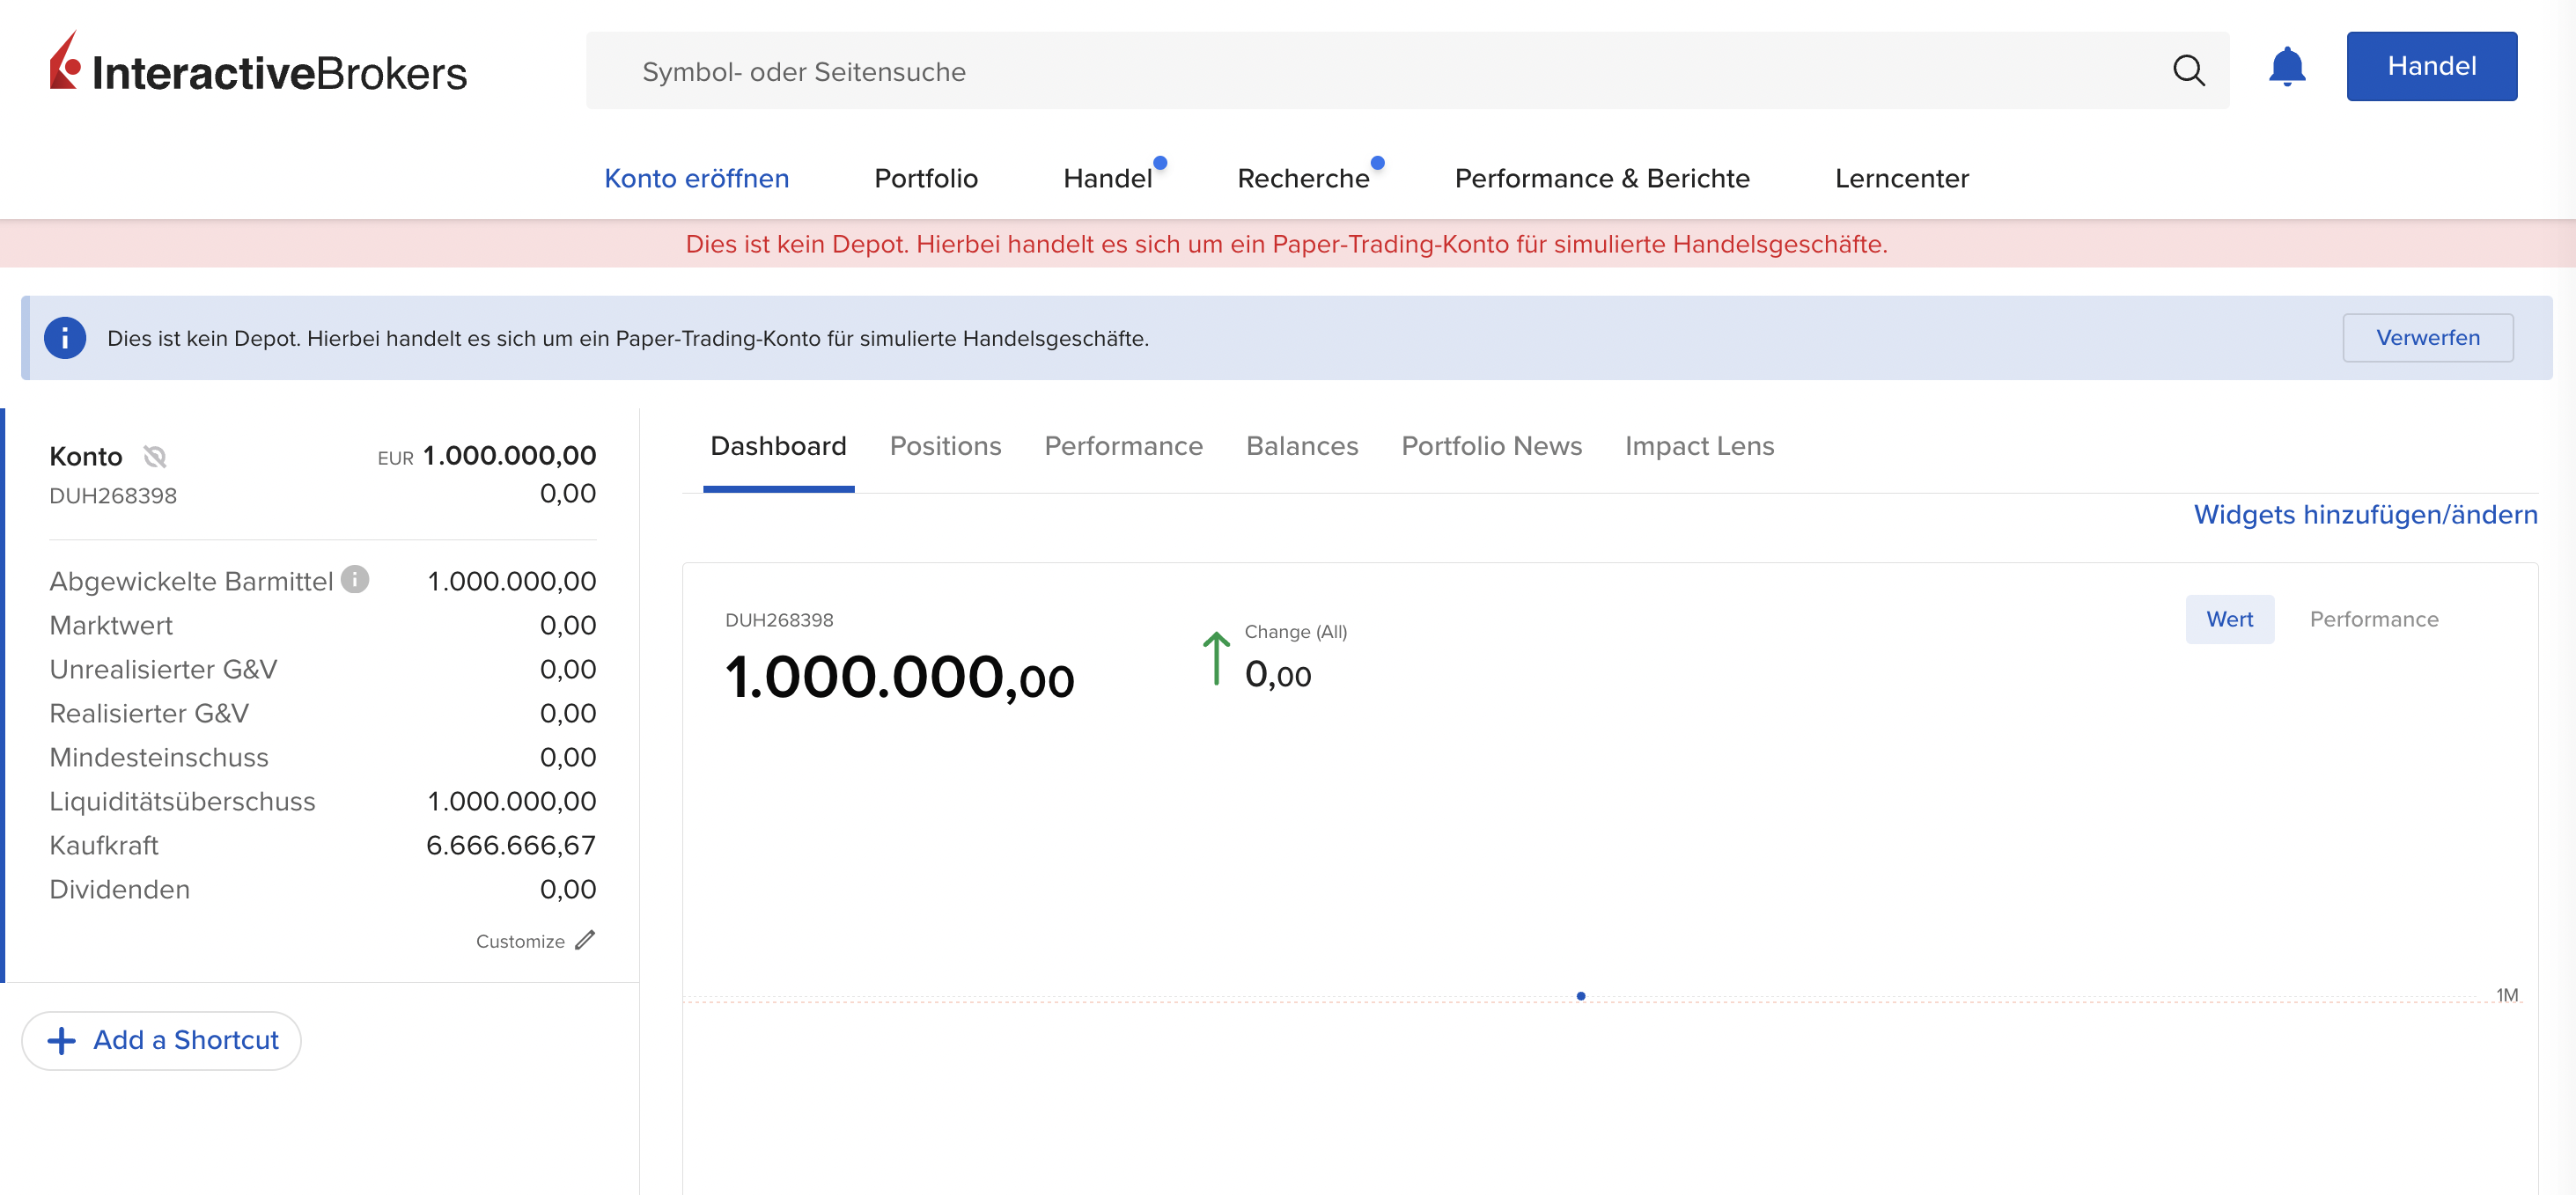Hide balances using the eye-slash icon
The height and width of the screenshot is (1195, 2576).
(154, 457)
